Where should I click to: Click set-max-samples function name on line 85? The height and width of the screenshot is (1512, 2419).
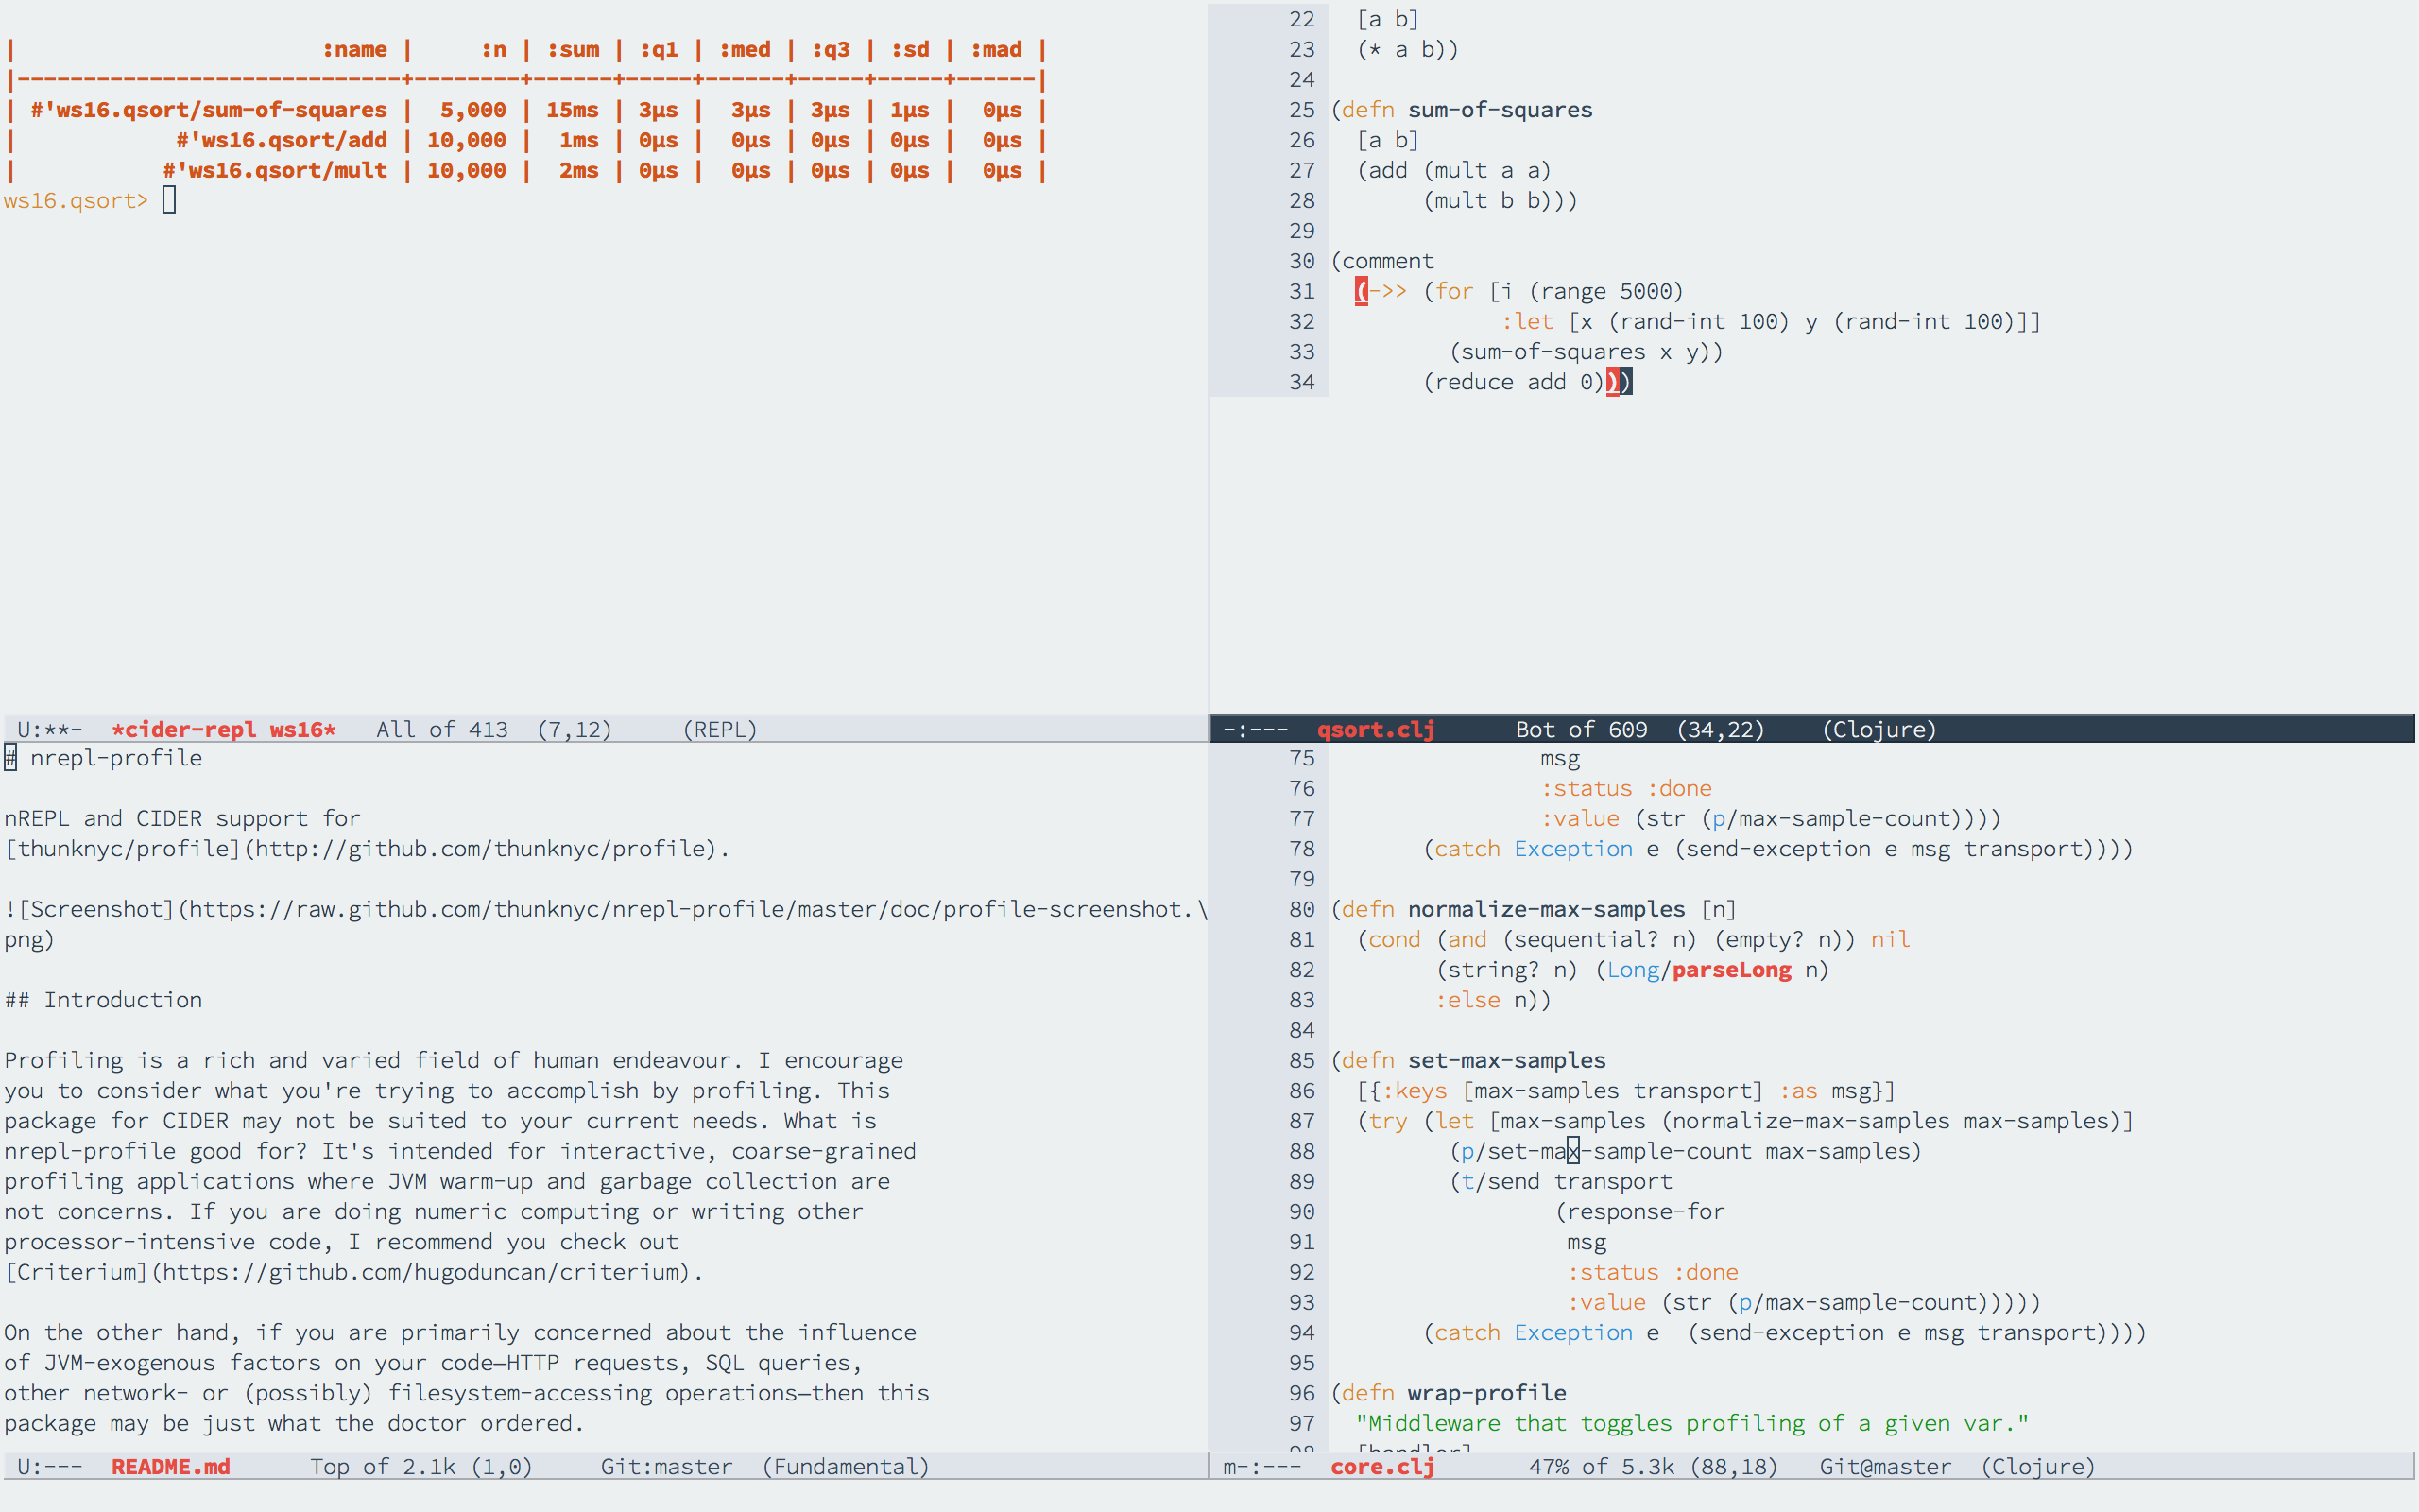pyautogui.click(x=1506, y=1060)
